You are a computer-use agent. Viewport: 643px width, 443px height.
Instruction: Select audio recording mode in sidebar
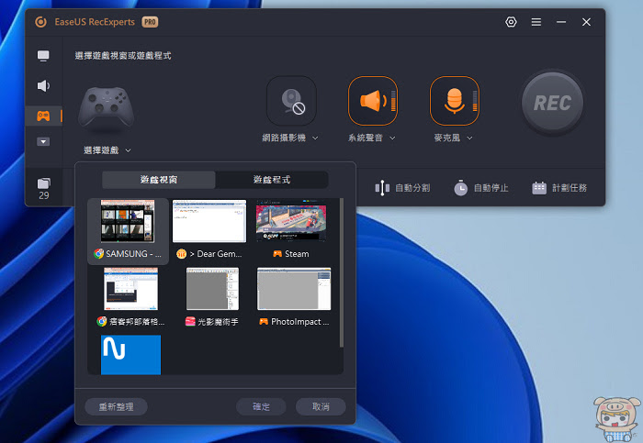43,85
